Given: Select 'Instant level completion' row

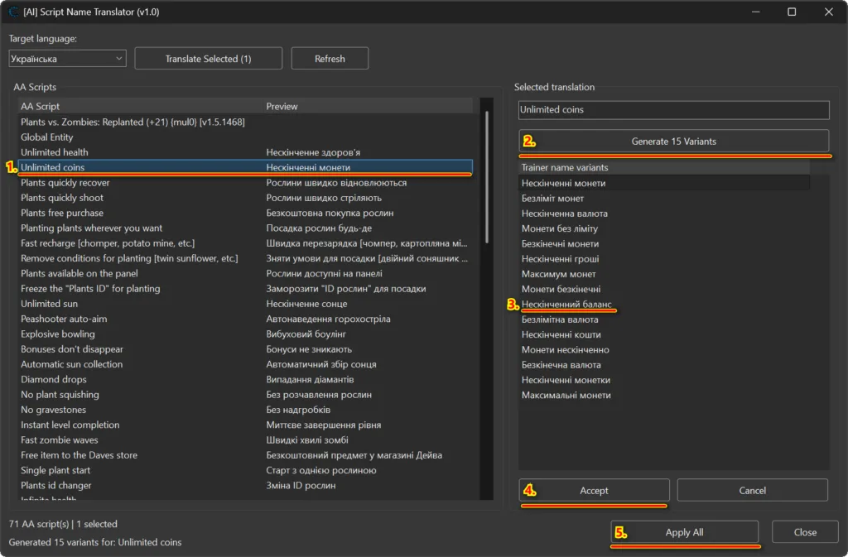Looking at the screenshot, I should click(x=245, y=425).
